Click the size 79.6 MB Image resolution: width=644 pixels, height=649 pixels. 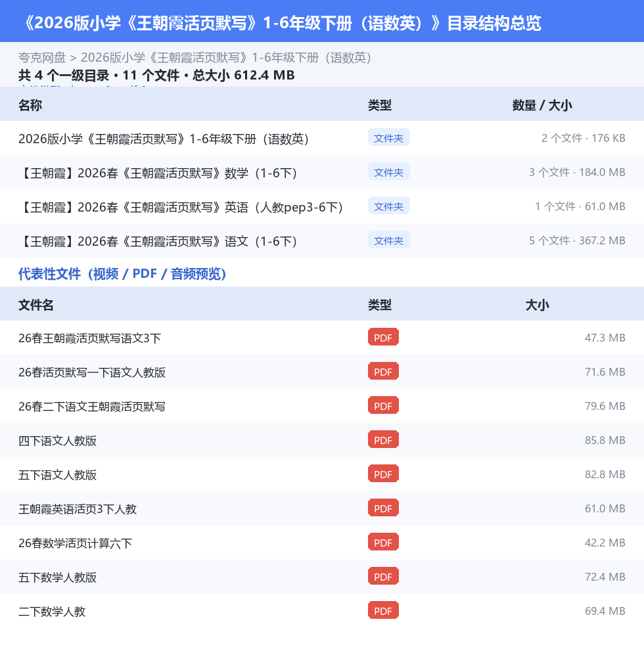coord(605,406)
